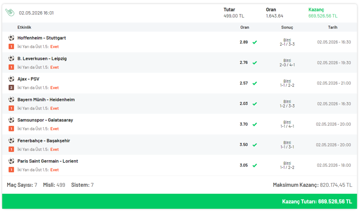The width and height of the screenshot is (360, 212).
Task: Click the result 1-1 / 3-1 for Fenerbahçe
Action: 287,147
